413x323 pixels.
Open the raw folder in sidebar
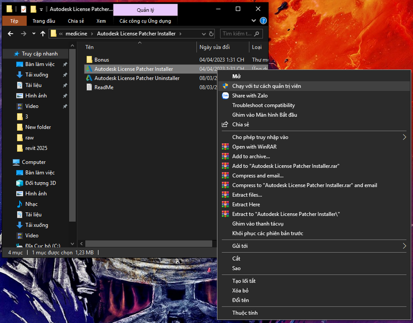click(29, 138)
